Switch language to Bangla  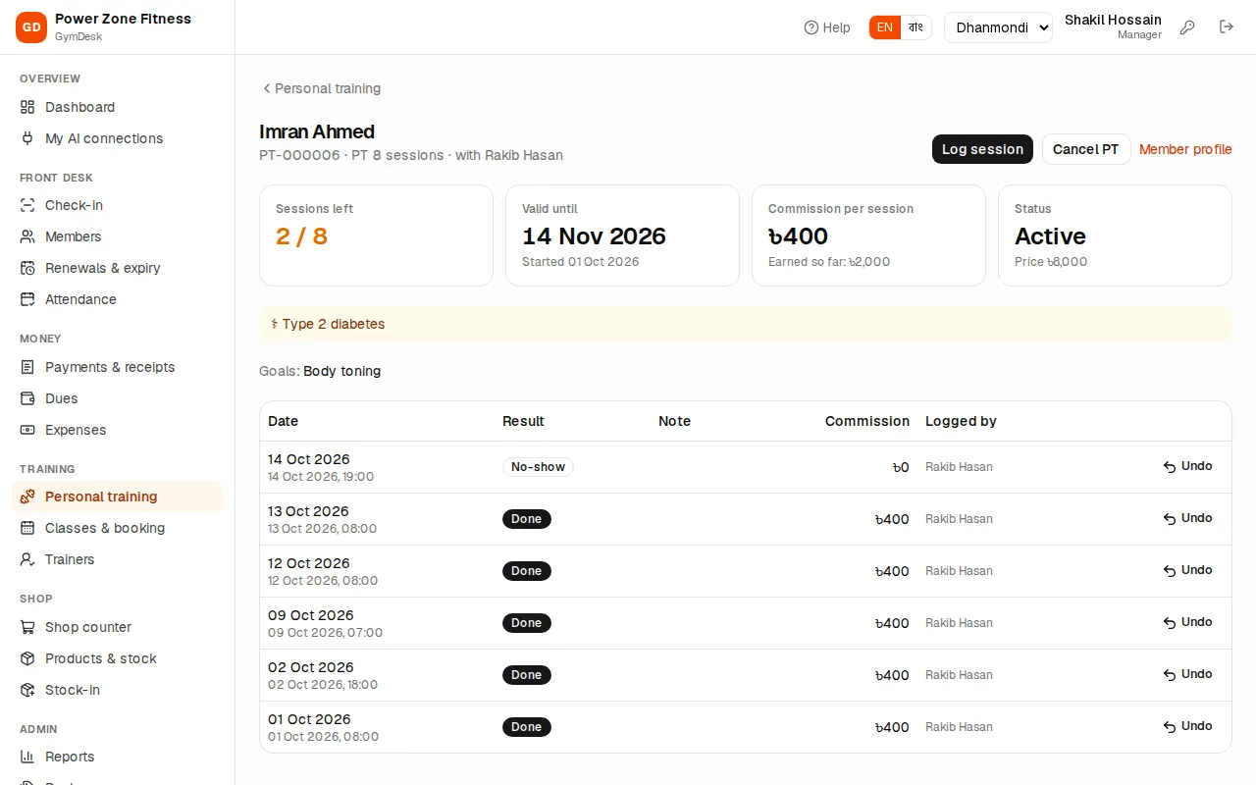(x=916, y=27)
